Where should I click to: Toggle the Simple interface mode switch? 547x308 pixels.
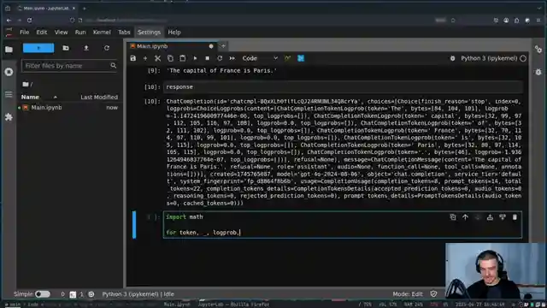[43, 294]
